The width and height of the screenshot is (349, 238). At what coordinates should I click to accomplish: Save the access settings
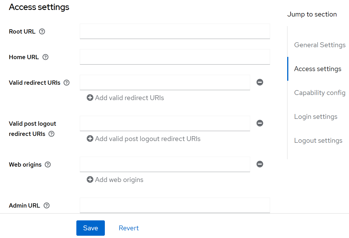tap(90, 228)
